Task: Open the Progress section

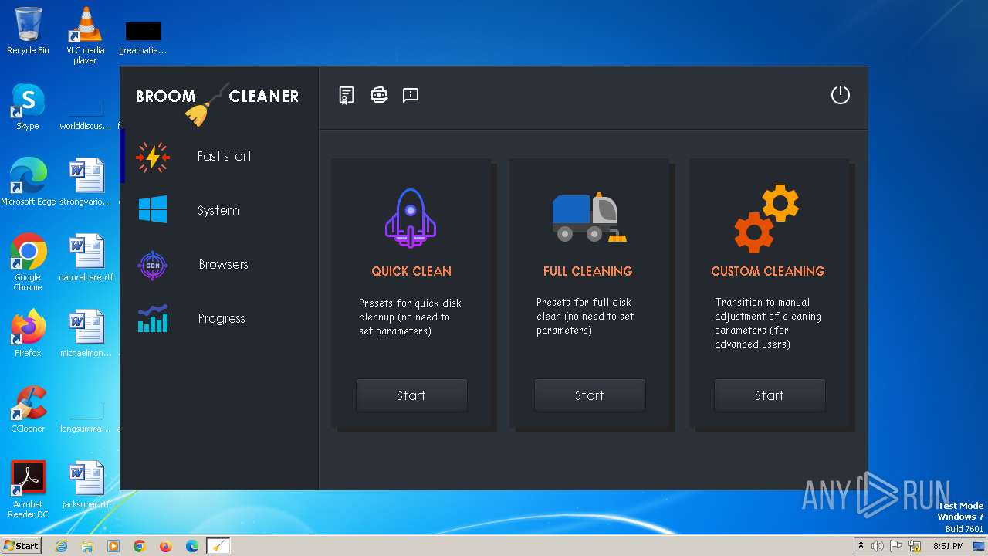Action: [220, 318]
